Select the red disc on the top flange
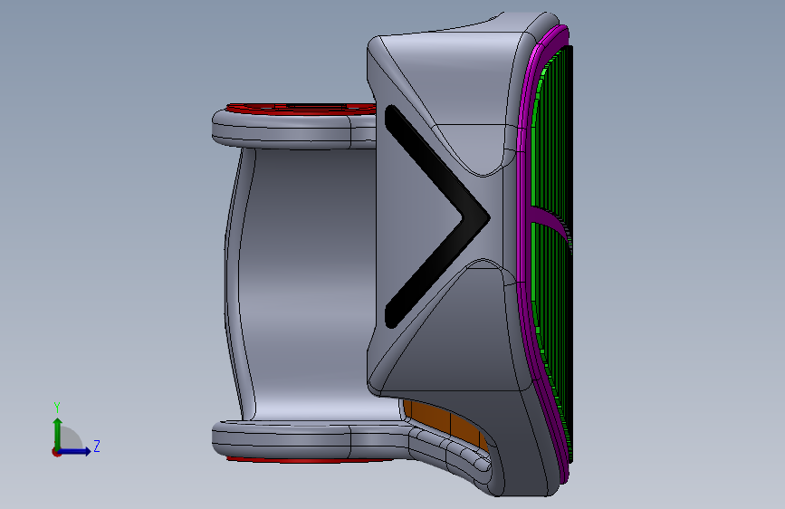 (x=301, y=109)
